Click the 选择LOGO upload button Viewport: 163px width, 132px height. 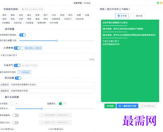55,122
